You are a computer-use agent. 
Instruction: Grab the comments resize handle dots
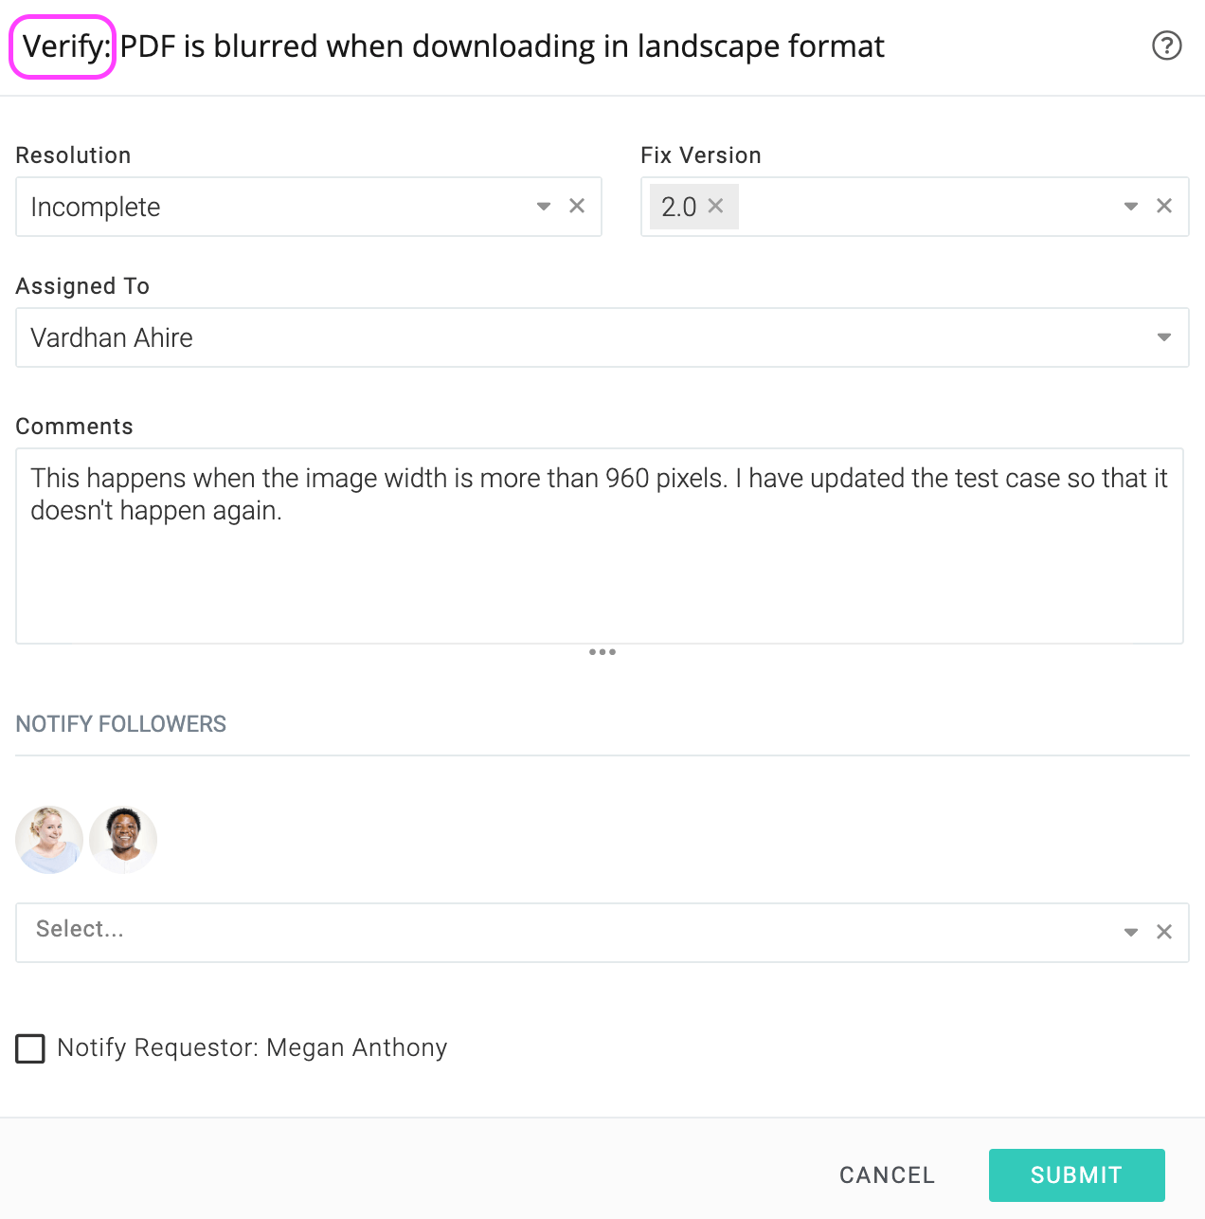point(602,652)
